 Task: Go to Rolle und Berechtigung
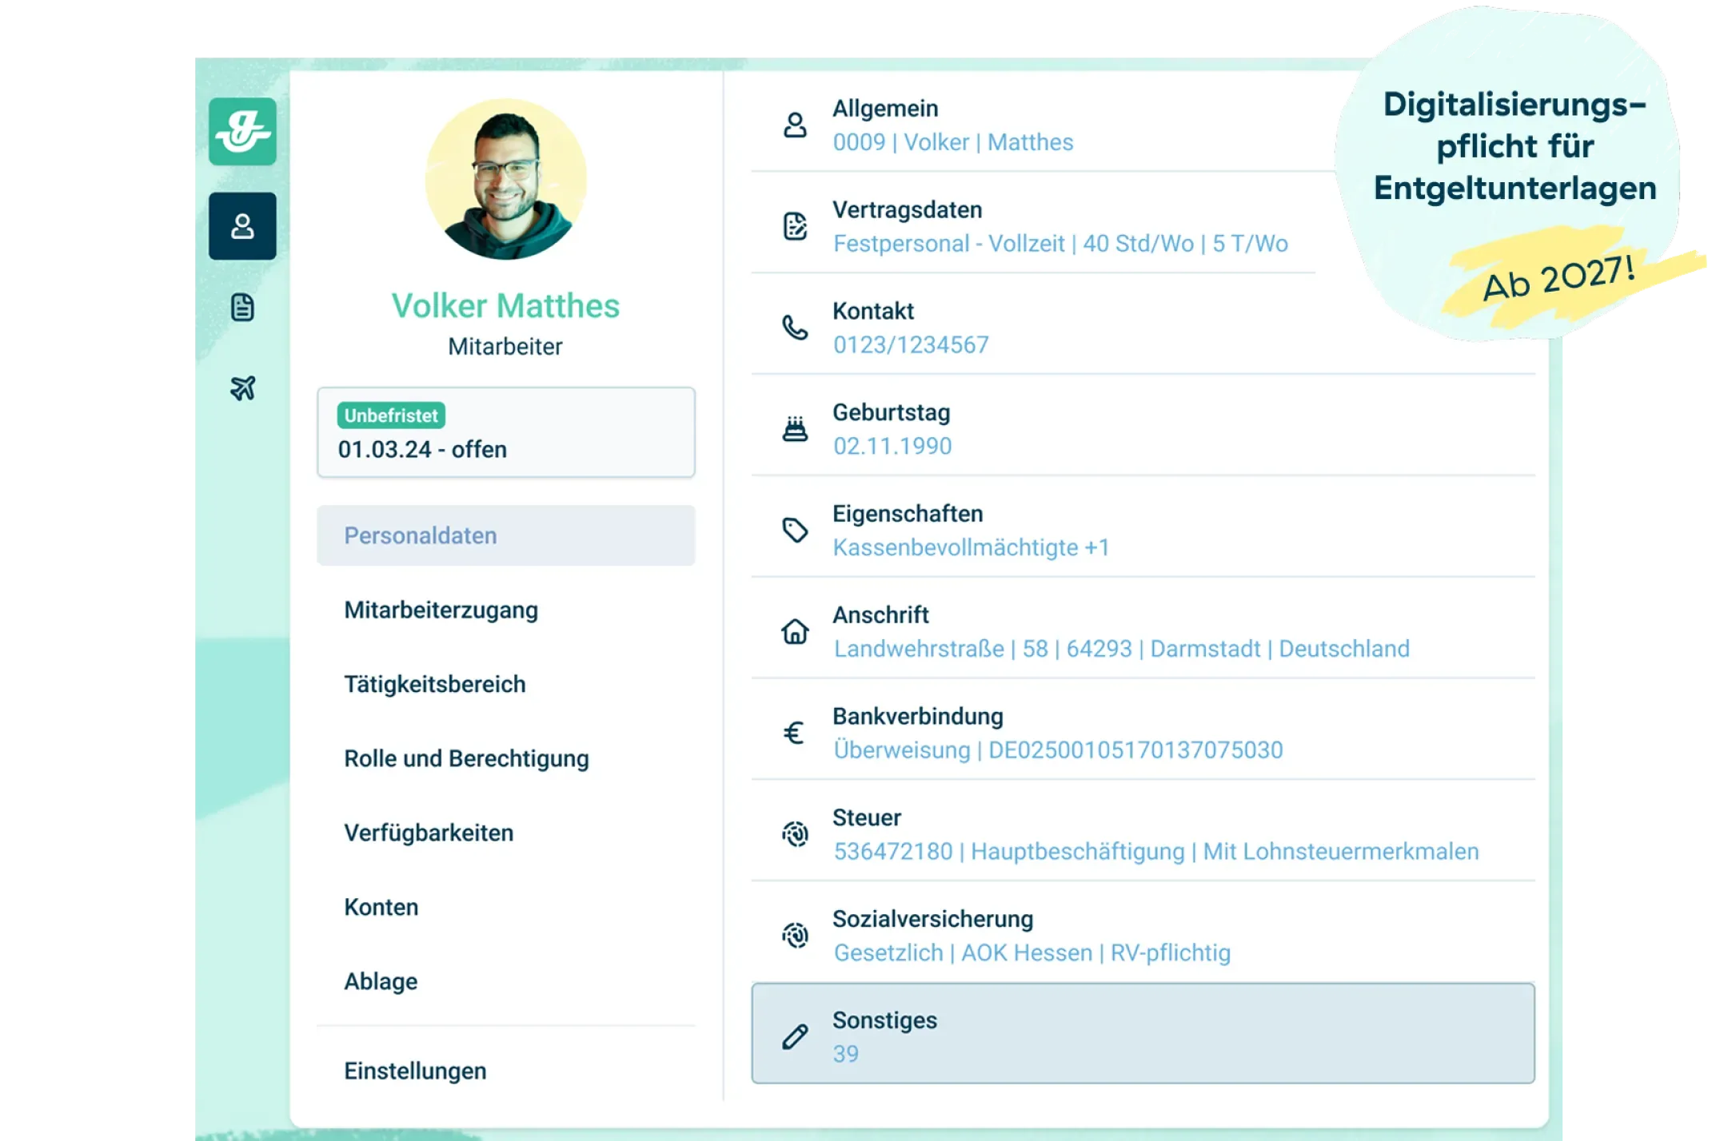tap(466, 758)
